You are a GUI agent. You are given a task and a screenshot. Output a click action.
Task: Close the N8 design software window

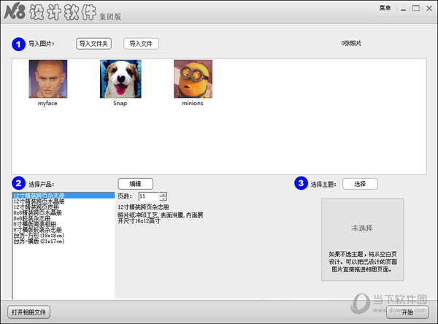click(x=429, y=8)
